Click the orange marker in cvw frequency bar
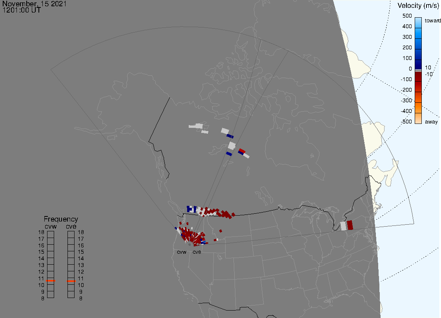Viewport: 441px width, 318px height. pyautogui.click(x=51, y=281)
